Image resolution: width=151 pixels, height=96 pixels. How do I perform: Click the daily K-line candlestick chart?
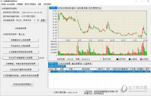(102, 25)
